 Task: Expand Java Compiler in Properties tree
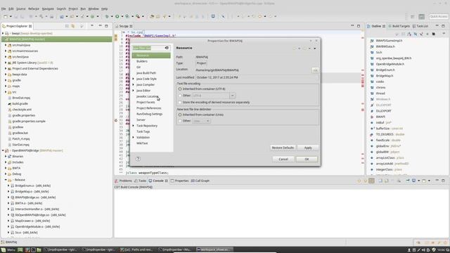click(133, 84)
